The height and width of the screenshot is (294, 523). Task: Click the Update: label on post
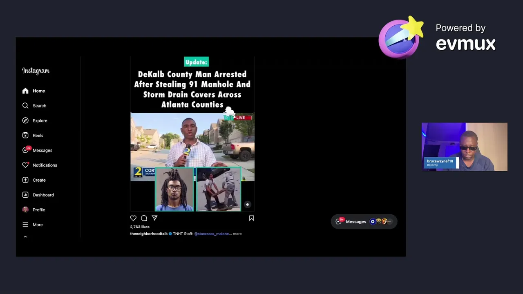coord(197,62)
